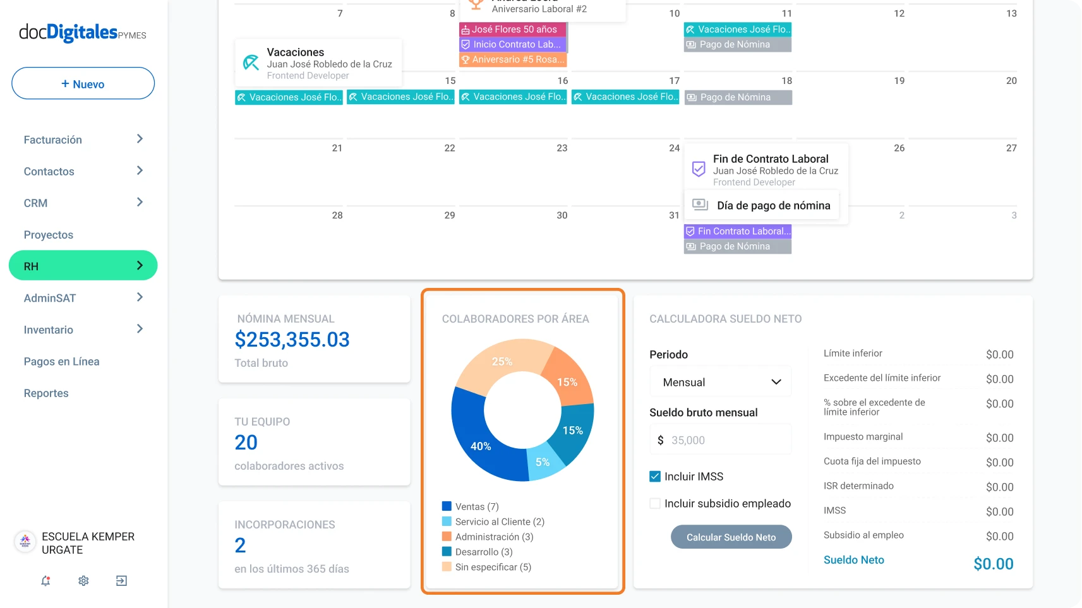Click the payroll money icon beside Día de pago
Image resolution: width=1082 pixels, height=608 pixels.
(x=700, y=205)
